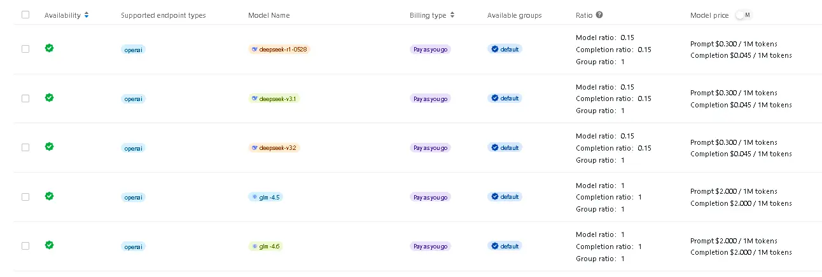822x277 pixels.
Task: Click the openai tag in deepseek-r1-0528 row
Action: [134, 49]
